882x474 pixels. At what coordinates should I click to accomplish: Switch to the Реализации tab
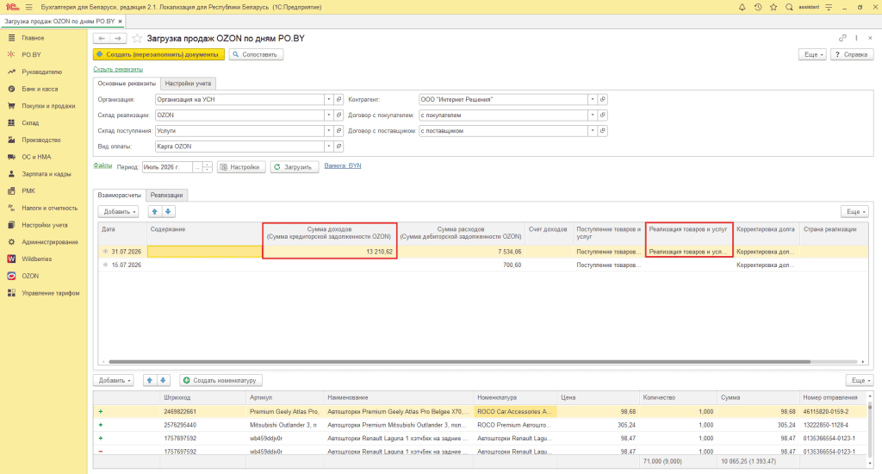coord(166,196)
